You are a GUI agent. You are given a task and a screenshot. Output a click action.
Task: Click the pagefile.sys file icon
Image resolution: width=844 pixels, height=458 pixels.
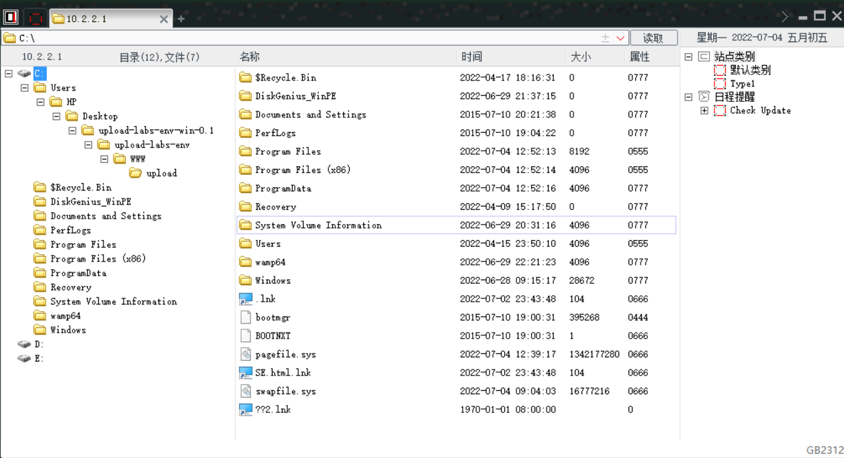pyautogui.click(x=246, y=354)
